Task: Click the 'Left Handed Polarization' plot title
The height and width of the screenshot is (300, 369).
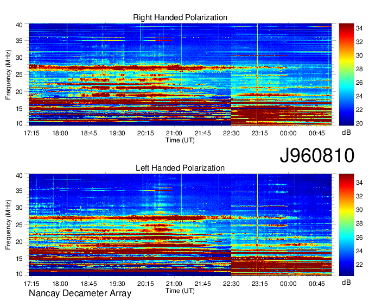Action: (180, 168)
